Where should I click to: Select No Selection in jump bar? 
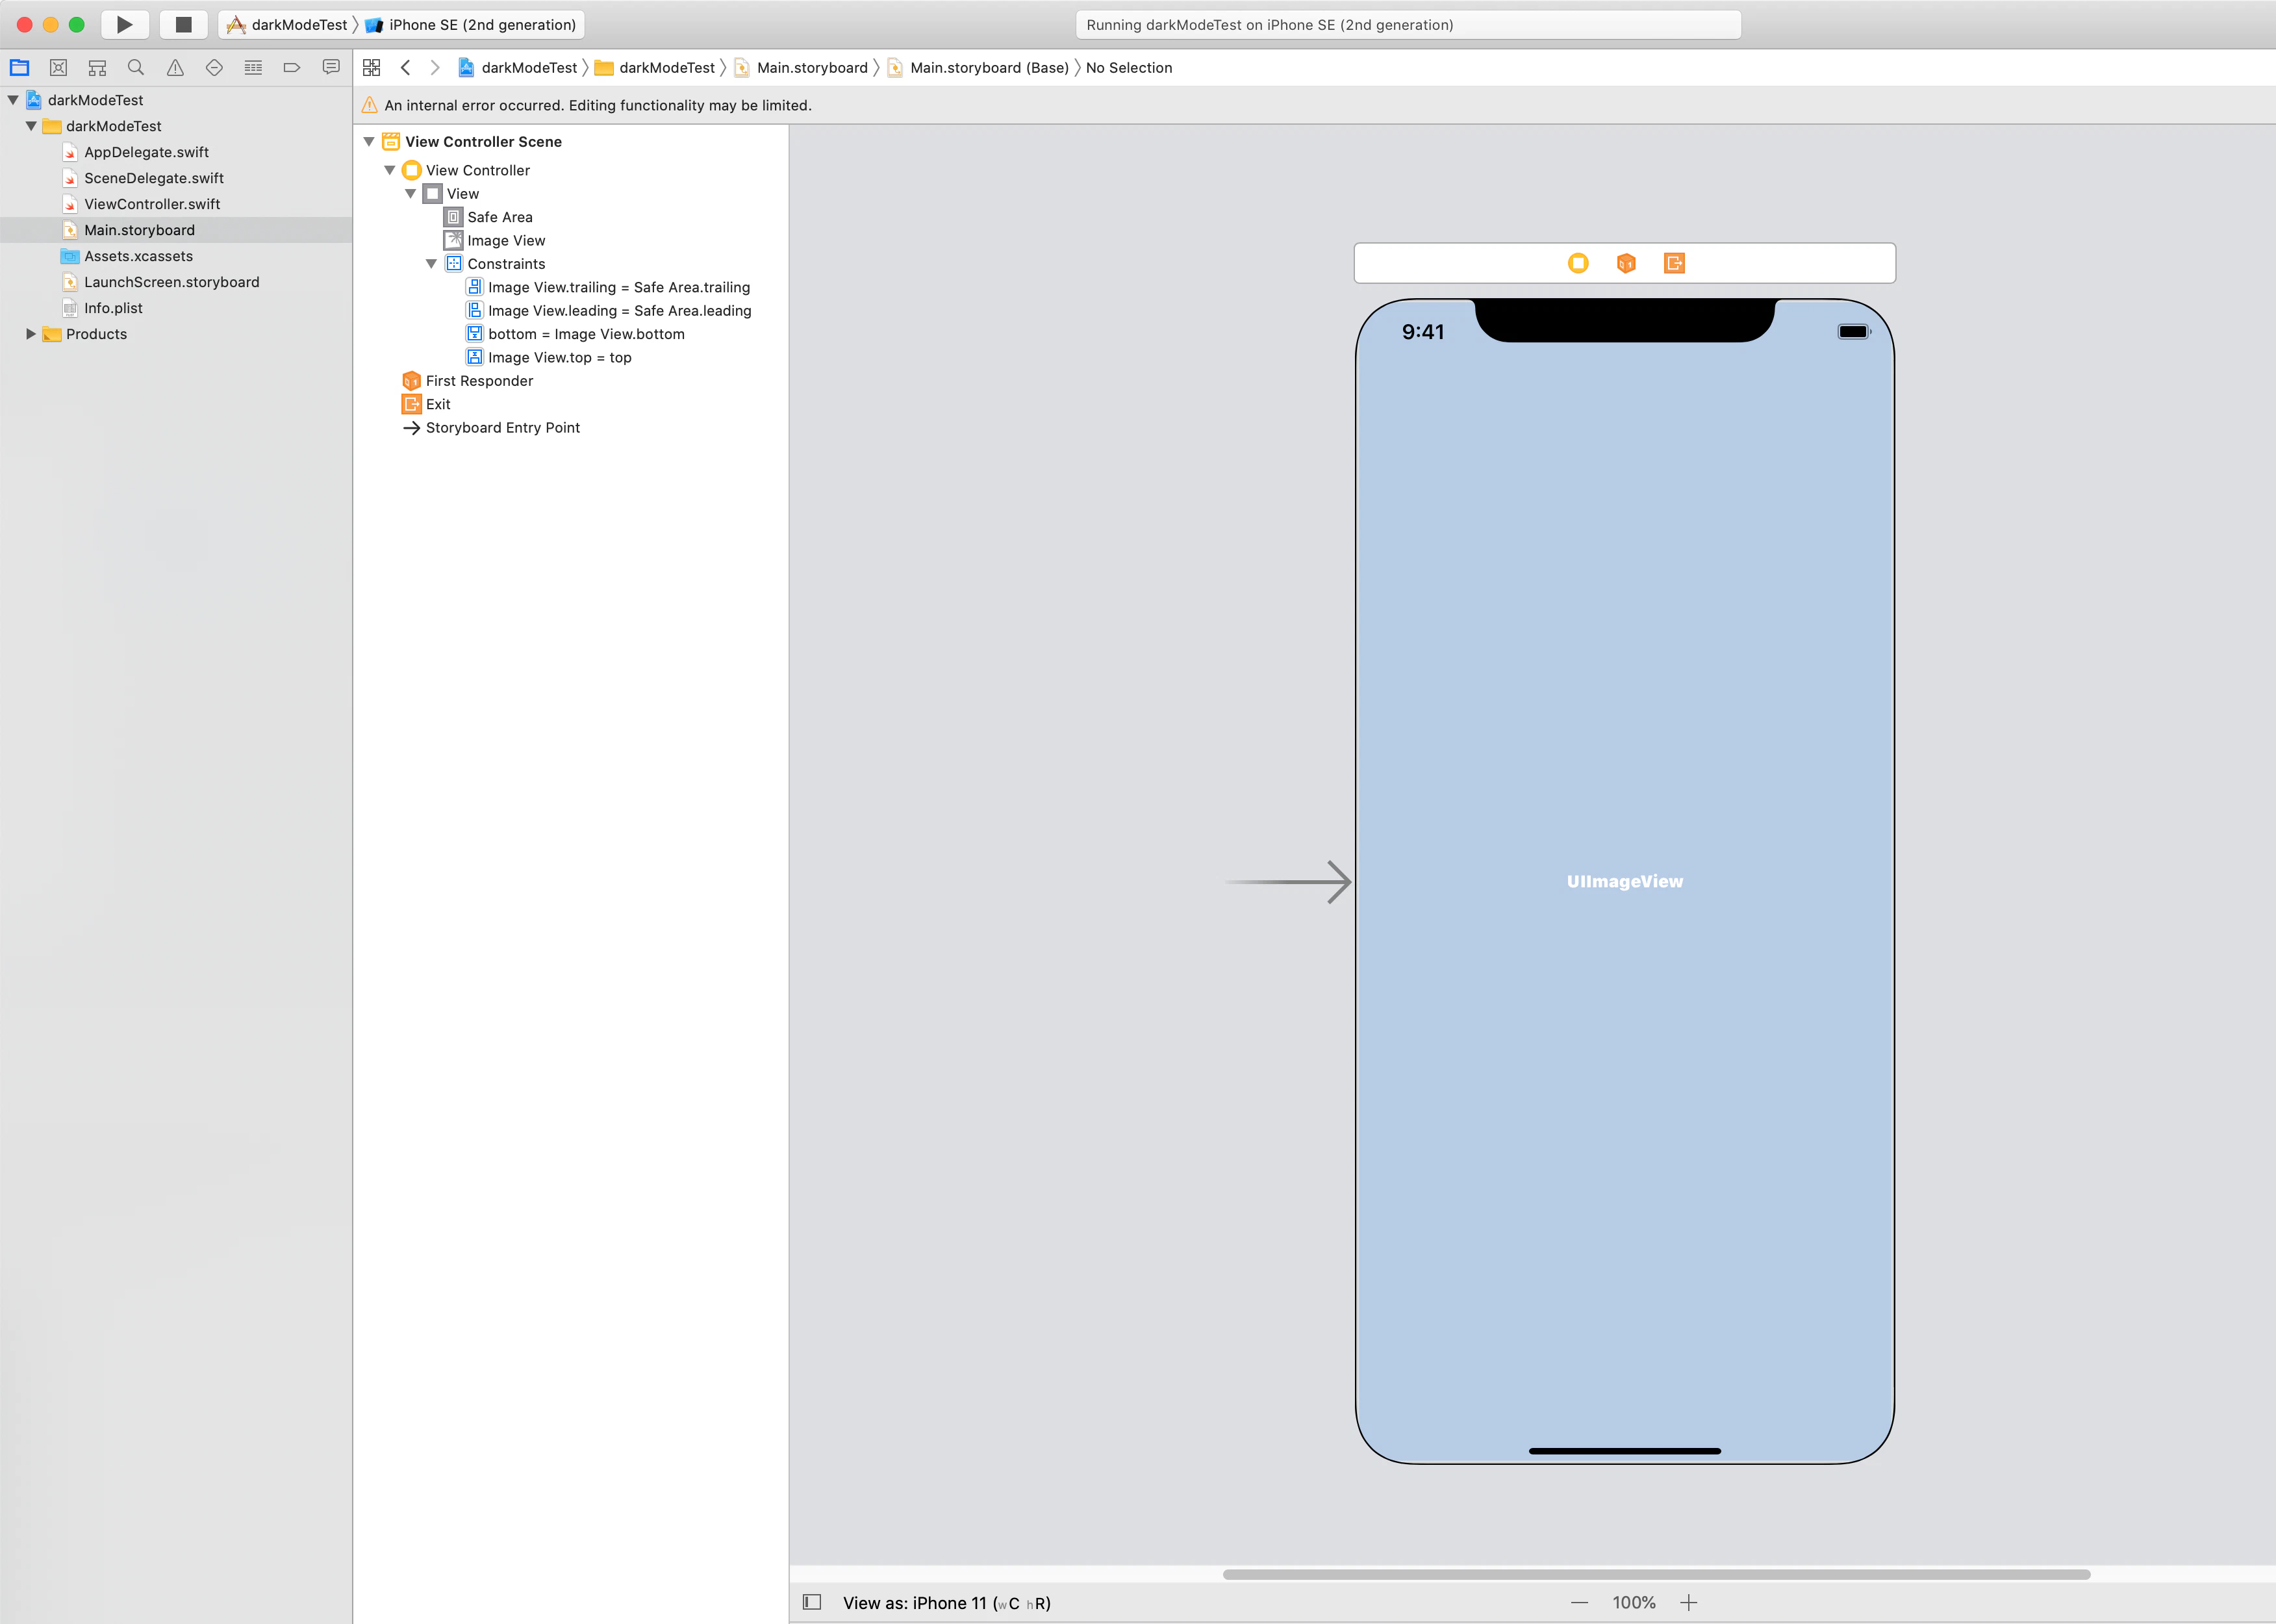tap(1129, 68)
